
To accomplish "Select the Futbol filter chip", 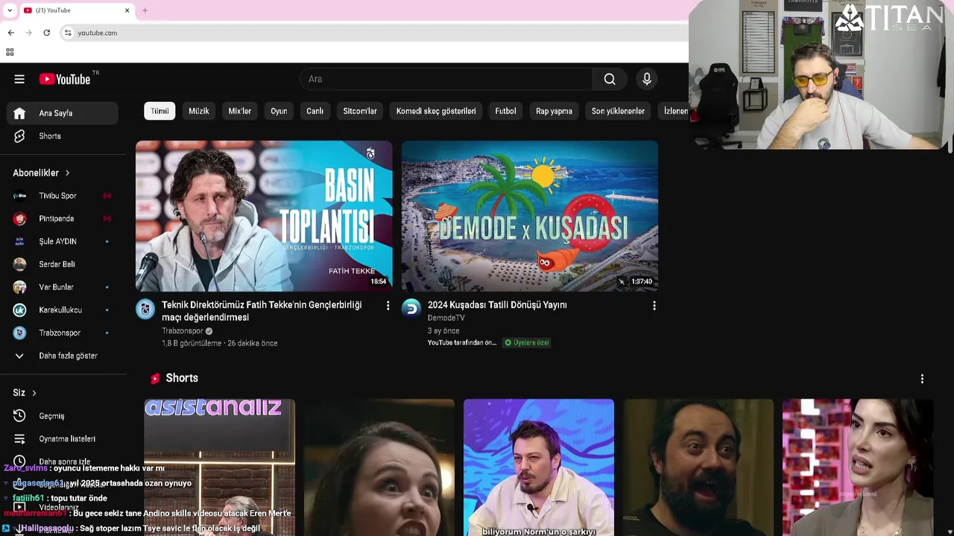I will (x=505, y=111).
